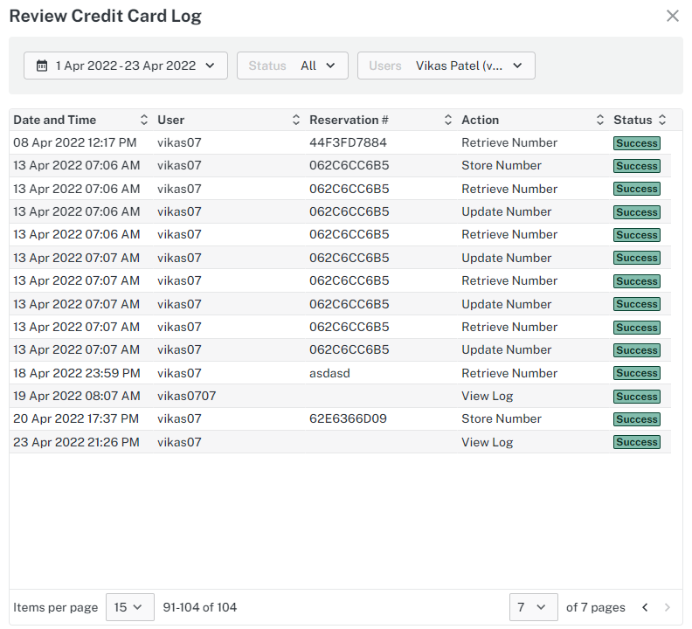The image size is (692, 629).
Task: Click the Action column header label
Action: [481, 120]
